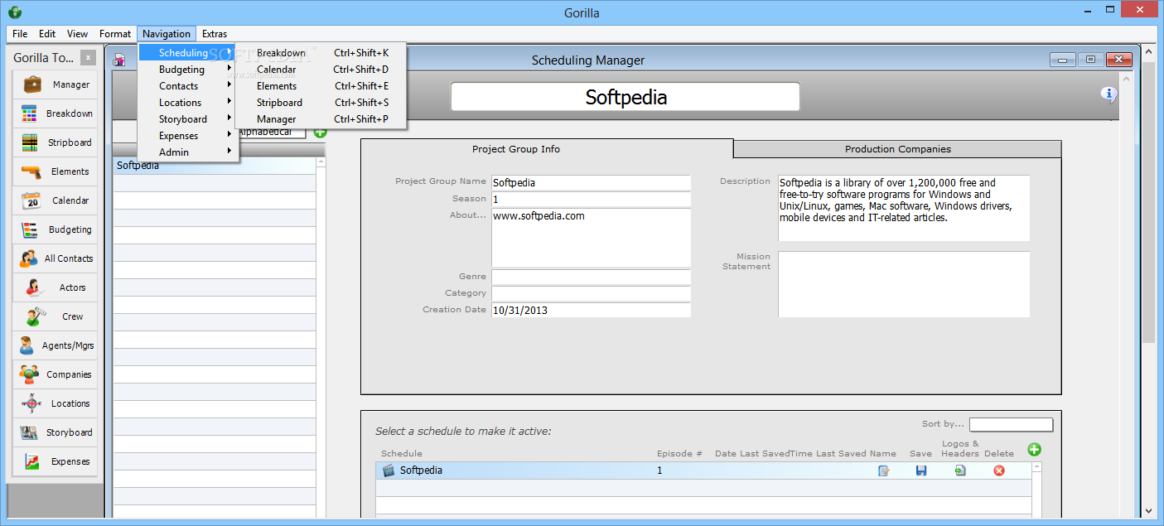Click the blue info icon
The image size is (1164, 526).
click(x=1109, y=95)
